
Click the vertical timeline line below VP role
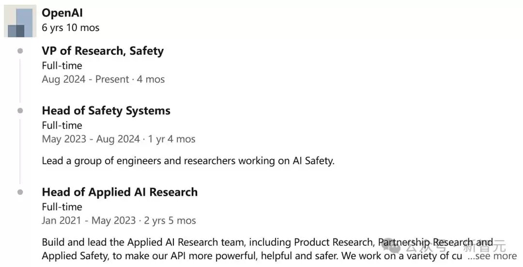[20, 81]
